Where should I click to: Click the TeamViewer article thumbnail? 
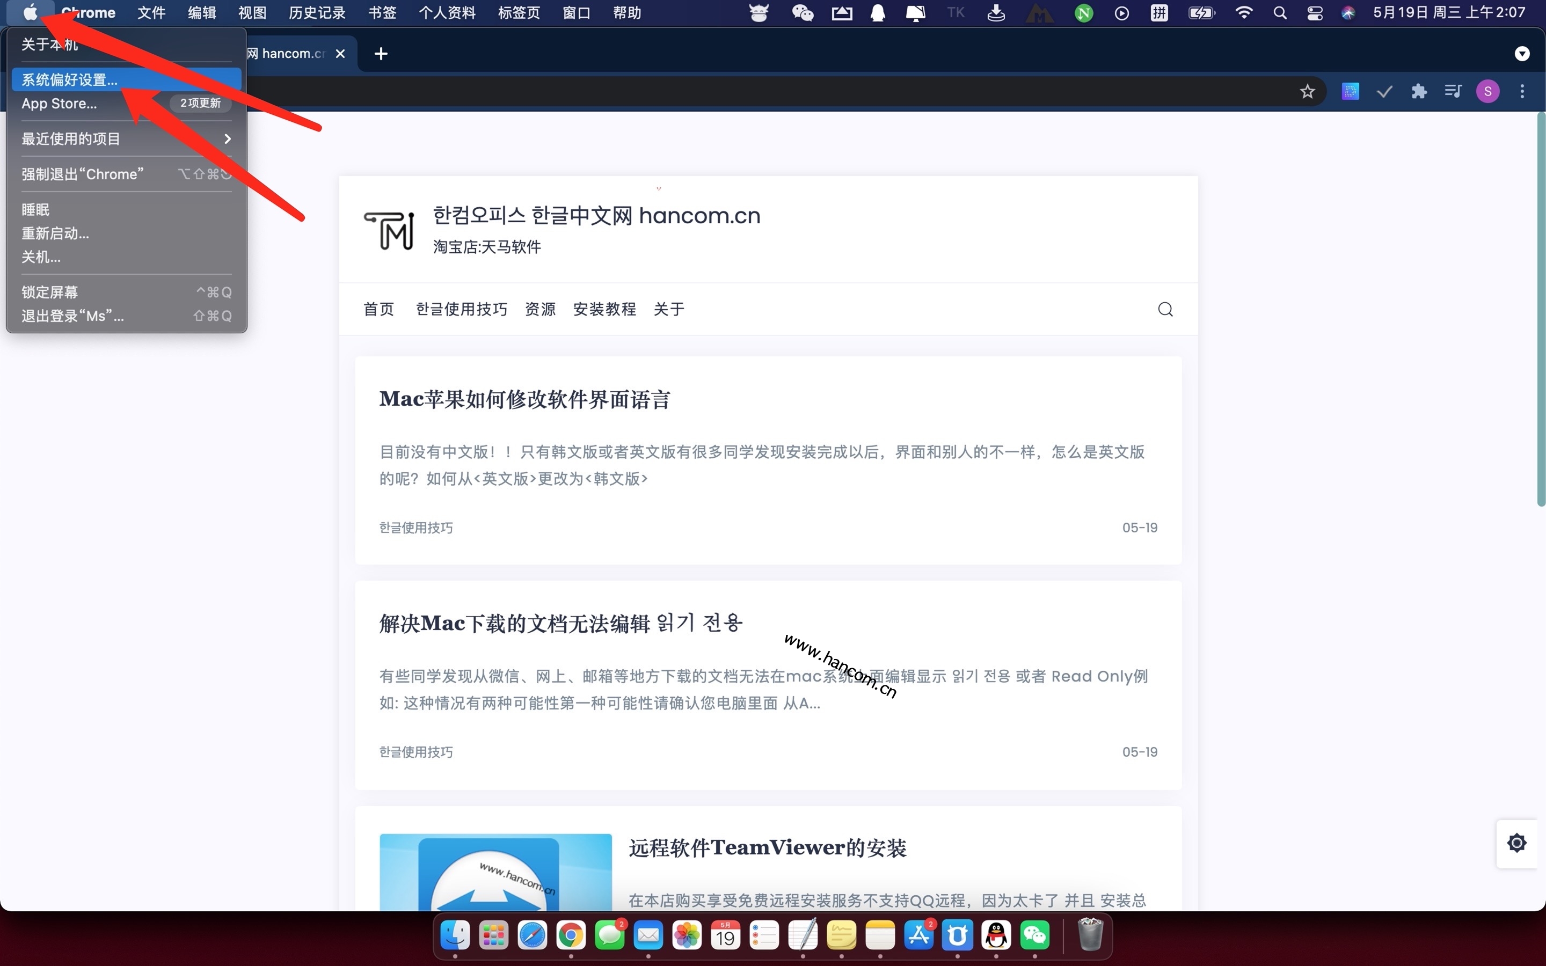[496, 872]
